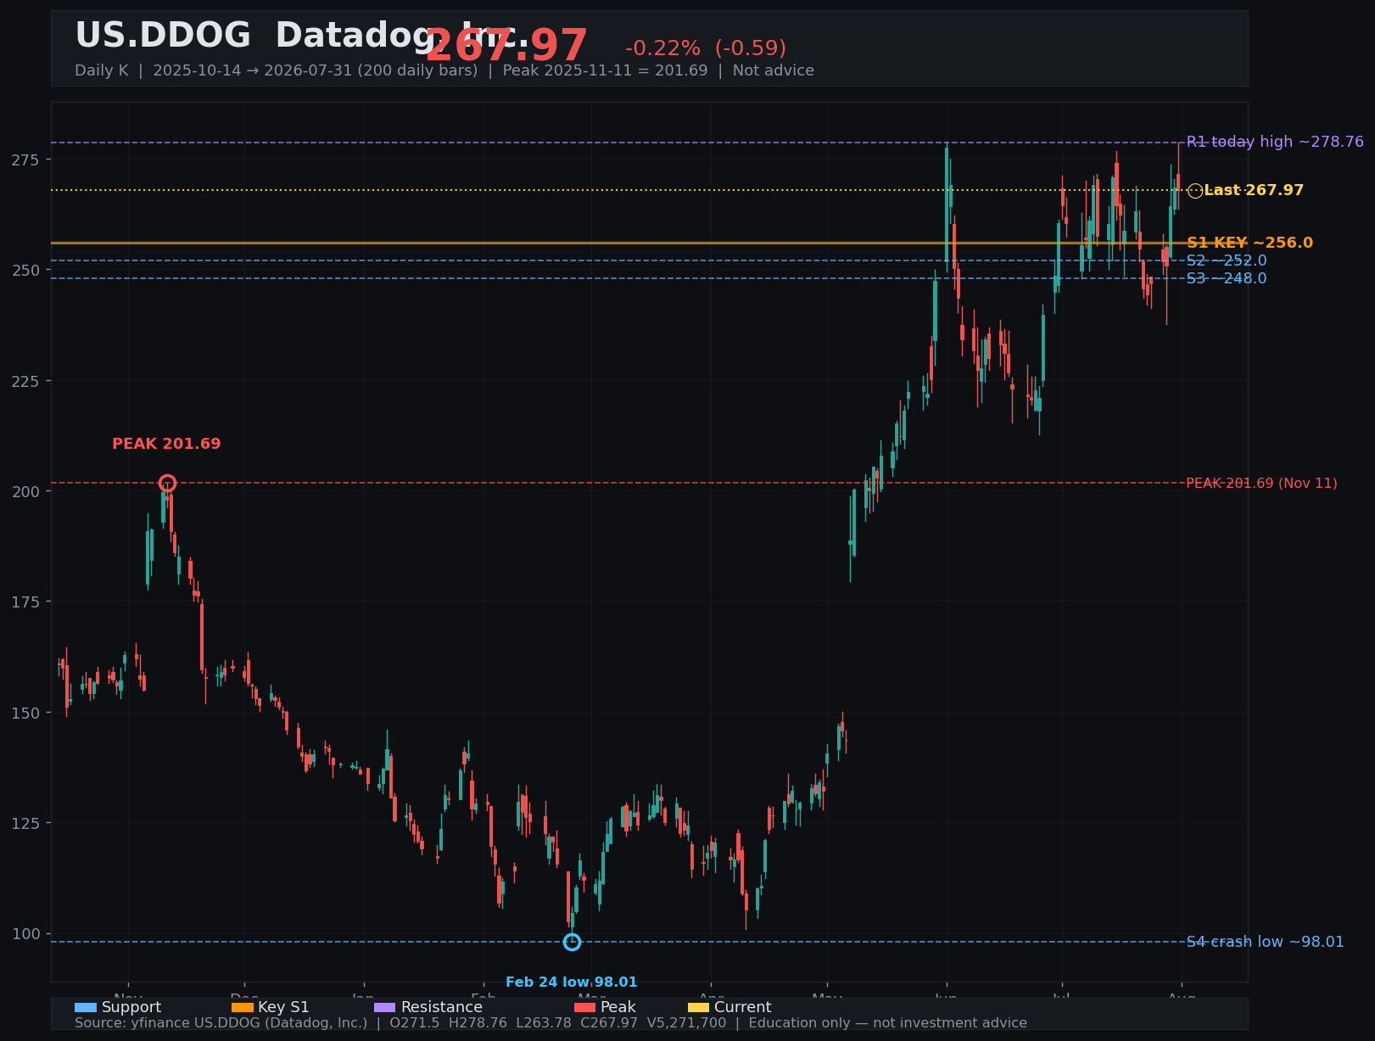Image resolution: width=1375 pixels, height=1041 pixels.
Task: Click the 'Resistance' legend label
Action: (441, 1008)
